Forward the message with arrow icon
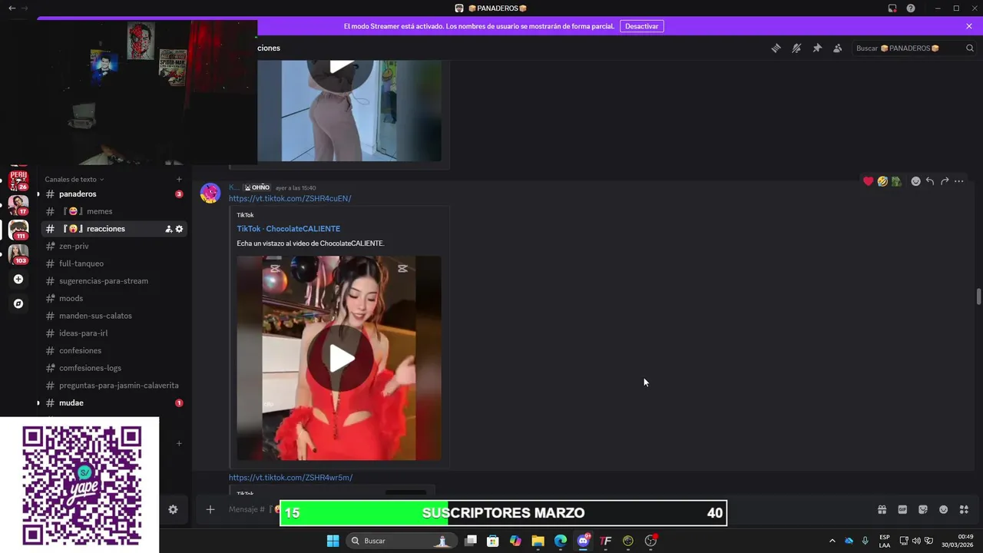The height and width of the screenshot is (553, 983). [945, 181]
